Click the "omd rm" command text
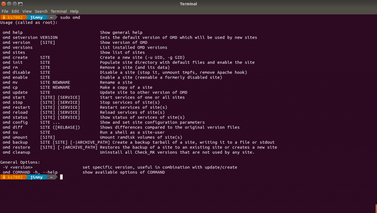This screenshot has height=213, width=377. click(x=10, y=67)
